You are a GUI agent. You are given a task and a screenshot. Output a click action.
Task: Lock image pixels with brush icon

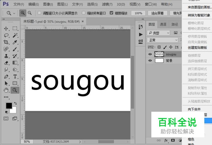[x=165, y=47]
